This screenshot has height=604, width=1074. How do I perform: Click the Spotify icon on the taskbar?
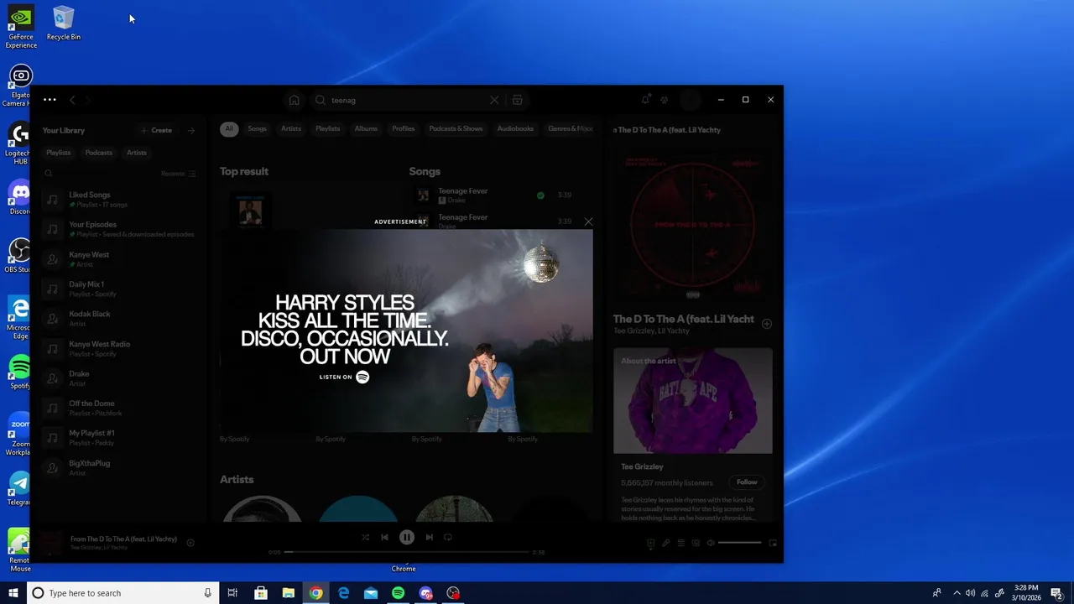coord(398,593)
